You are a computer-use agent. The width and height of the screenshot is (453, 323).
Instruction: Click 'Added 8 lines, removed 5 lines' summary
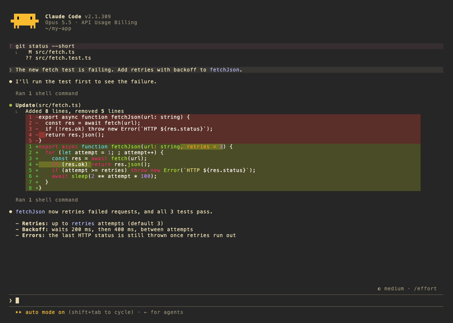coord(75,111)
